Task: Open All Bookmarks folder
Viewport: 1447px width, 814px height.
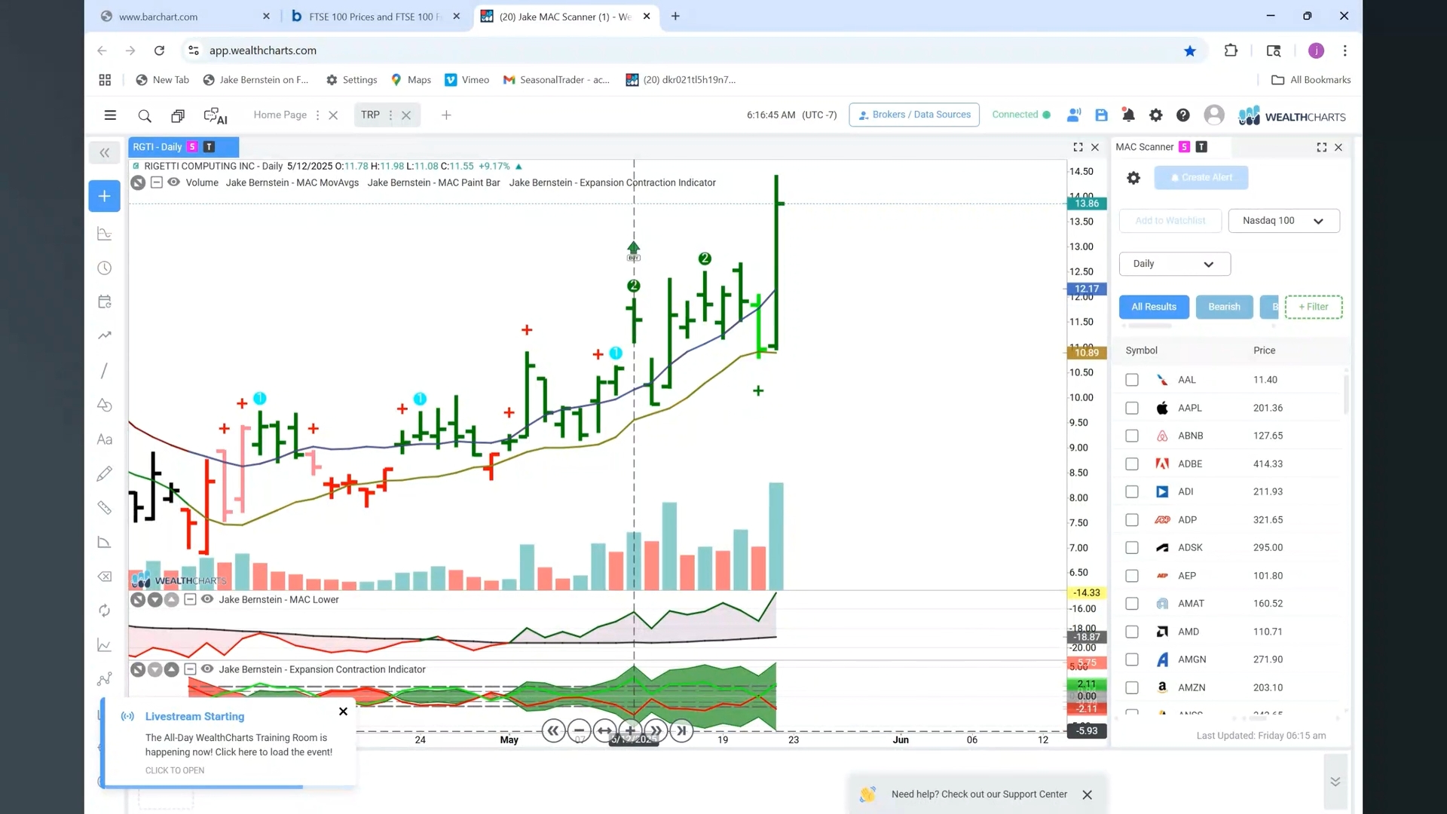Action: click(1311, 80)
